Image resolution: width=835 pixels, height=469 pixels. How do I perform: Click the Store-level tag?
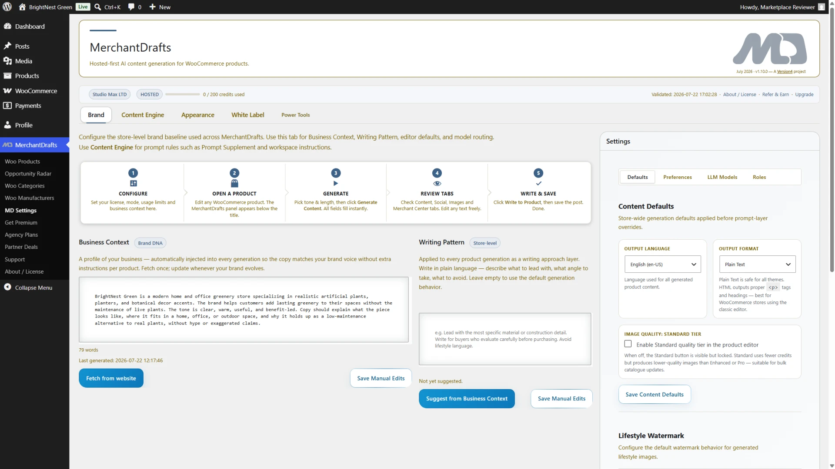485,243
